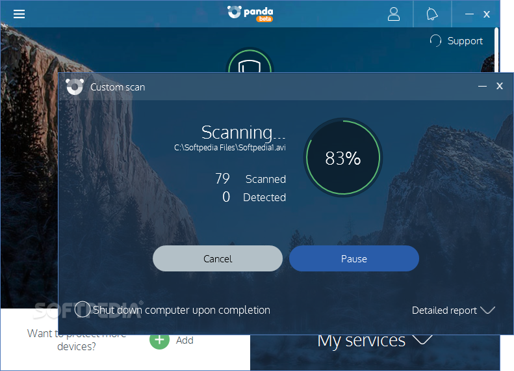Image resolution: width=514 pixels, height=371 pixels.
Task: Open the user account profile icon
Action: pos(394,14)
